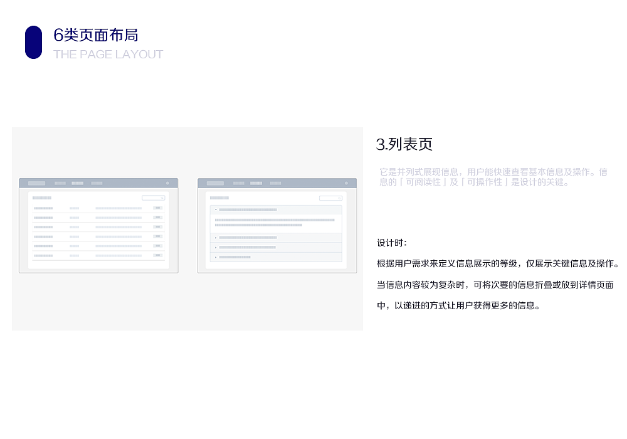The height and width of the screenshot is (439, 627).
Task: Select the highlighted third nav item in the left navbar
Action: (78, 183)
